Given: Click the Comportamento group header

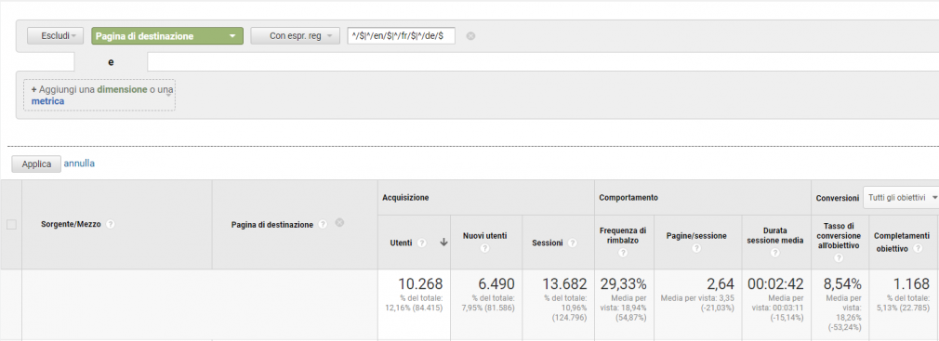Looking at the screenshot, I should coord(628,197).
